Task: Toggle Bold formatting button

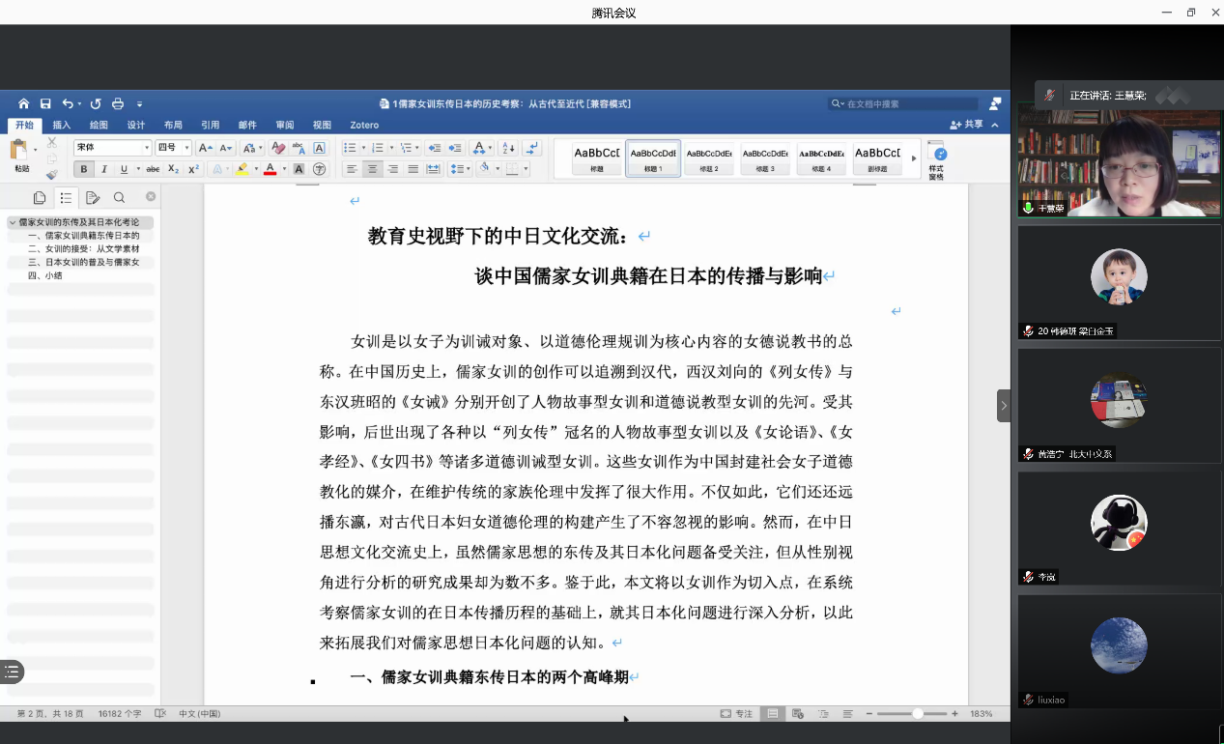Action: [84, 169]
